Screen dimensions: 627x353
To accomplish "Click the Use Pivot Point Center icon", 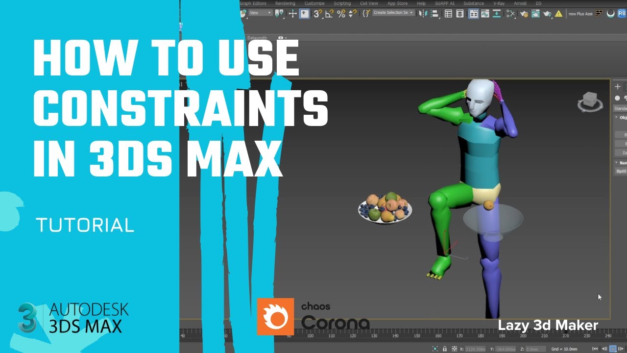I will pyautogui.click(x=279, y=13).
